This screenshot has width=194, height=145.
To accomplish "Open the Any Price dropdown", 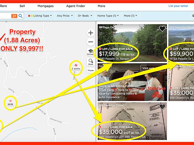I will pyautogui.click(x=65, y=16).
